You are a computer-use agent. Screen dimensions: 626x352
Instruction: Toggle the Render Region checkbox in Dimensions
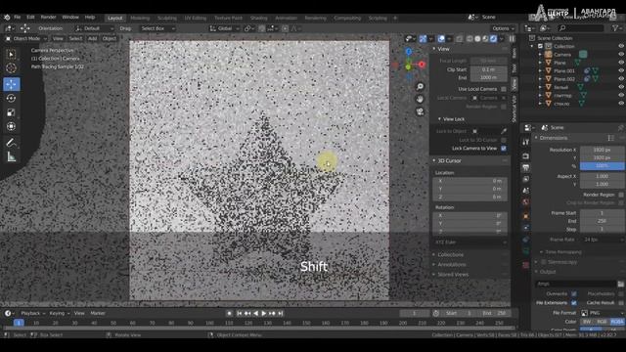(621, 195)
